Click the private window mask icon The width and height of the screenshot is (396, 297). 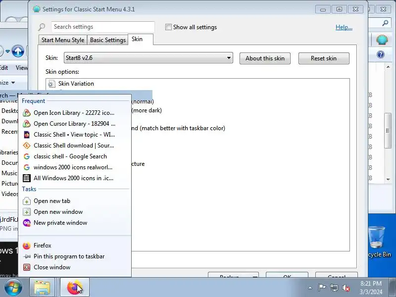point(27,223)
